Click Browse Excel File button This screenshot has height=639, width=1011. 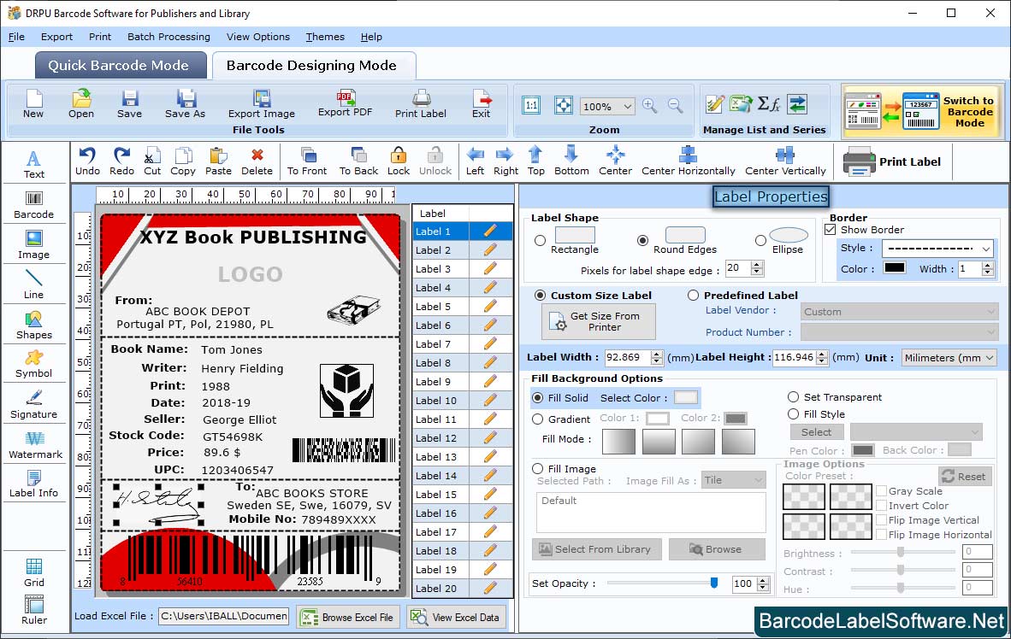pyautogui.click(x=348, y=617)
